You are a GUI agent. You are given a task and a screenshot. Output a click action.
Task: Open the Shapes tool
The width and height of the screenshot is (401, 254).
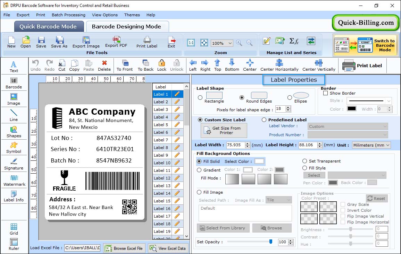[x=14, y=132]
